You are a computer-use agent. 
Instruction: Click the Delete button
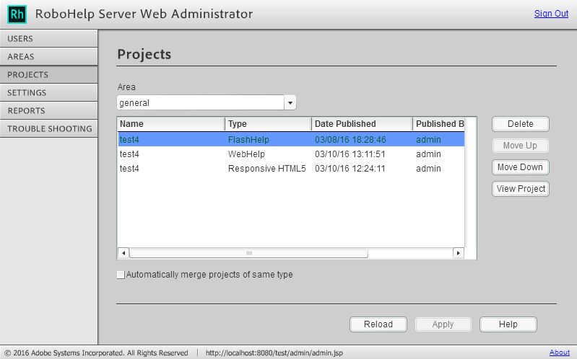pos(521,124)
